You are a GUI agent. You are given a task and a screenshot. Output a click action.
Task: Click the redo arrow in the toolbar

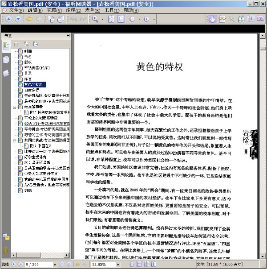pos(83,19)
